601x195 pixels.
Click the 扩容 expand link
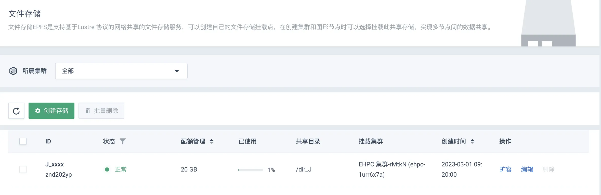click(506, 169)
